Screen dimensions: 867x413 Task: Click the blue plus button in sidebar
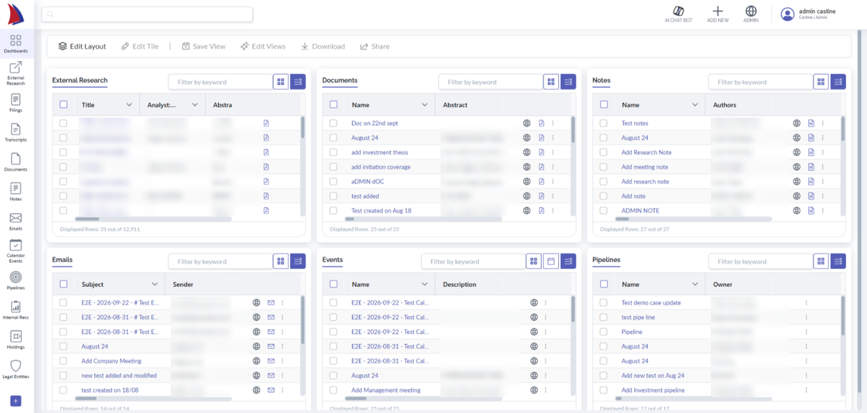click(16, 401)
